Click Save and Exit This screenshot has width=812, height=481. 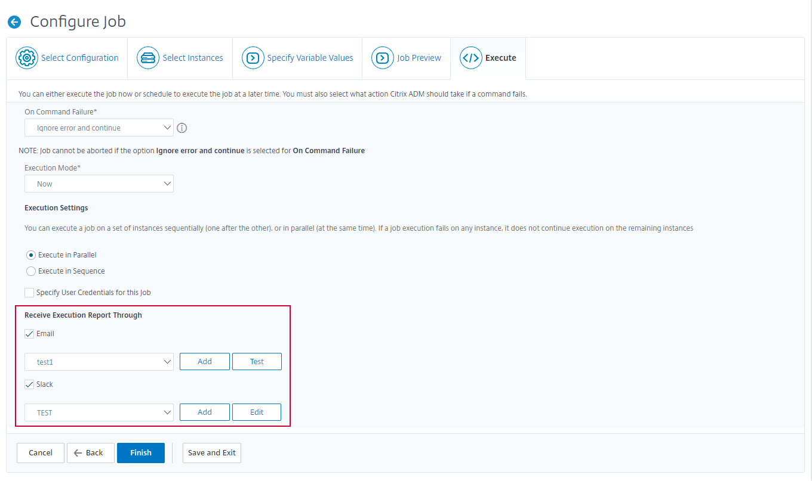pyautogui.click(x=212, y=453)
